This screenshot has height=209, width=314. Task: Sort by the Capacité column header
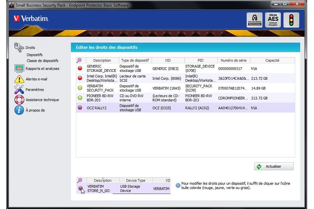pyautogui.click(x=272, y=60)
